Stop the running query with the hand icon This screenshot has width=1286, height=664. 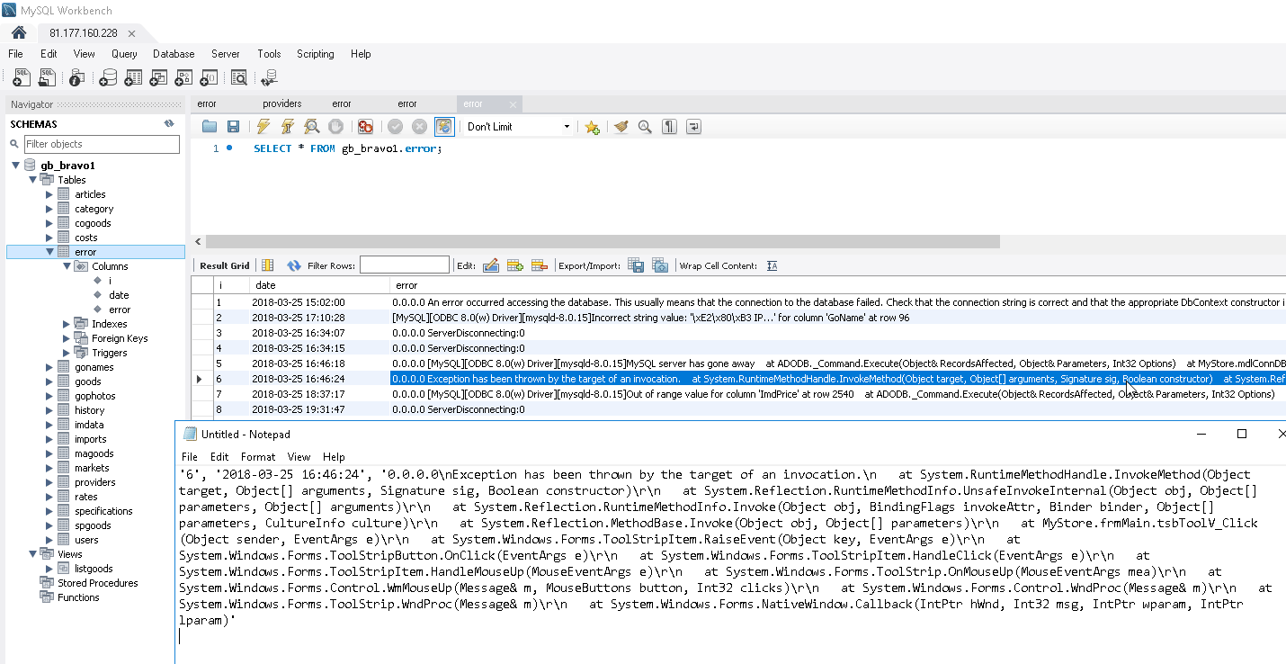[x=336, y=127]
